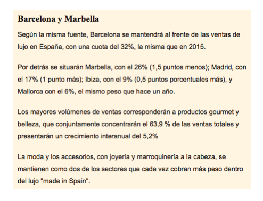Click the '63,9 %' figure
This screenshot has height=201, width=263.
coord(160,124)
